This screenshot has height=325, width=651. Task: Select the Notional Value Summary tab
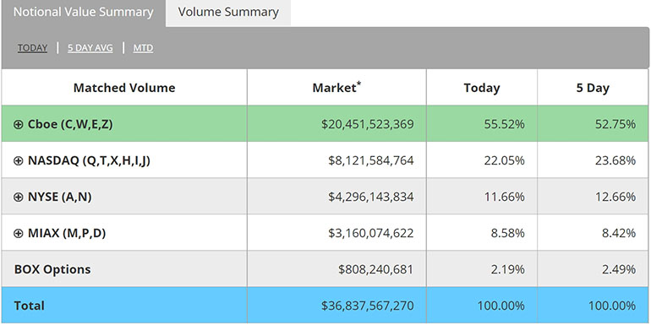(84, 13)
